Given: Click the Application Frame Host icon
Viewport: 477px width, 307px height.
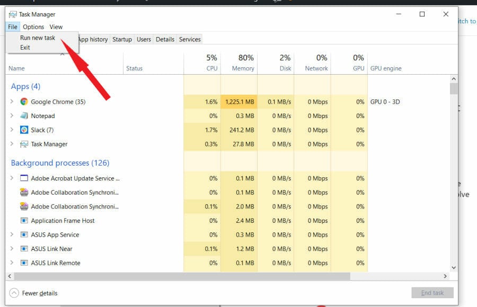Looking at the screenshot, I should point(24,220).
